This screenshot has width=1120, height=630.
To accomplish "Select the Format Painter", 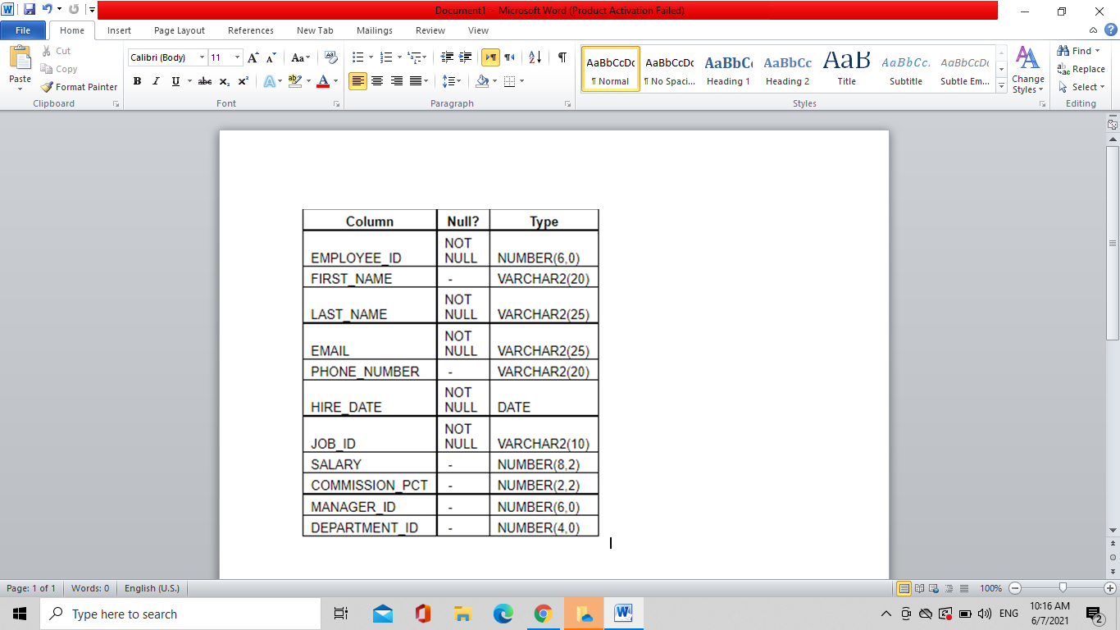I will [78, 87].
